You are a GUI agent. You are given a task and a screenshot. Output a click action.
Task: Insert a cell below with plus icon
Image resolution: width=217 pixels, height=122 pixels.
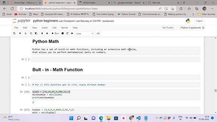20,34
